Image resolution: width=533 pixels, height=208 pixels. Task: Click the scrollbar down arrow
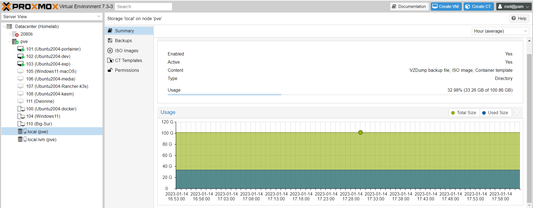click(x=529, y=205)
